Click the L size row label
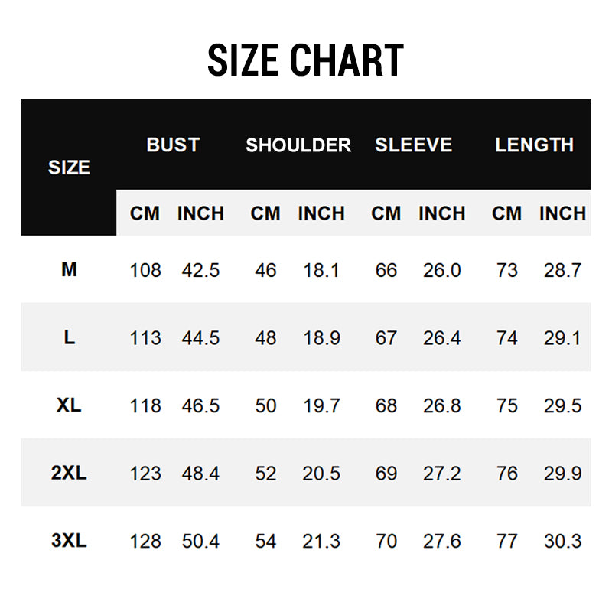This screenshot has height=612, width=612. pos(69,337)
